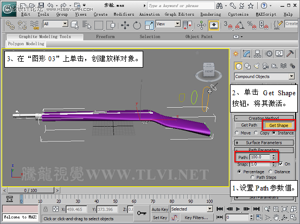Switch to Modify panel tab
This screenshot has height=224, width=300.
(247, 54)
